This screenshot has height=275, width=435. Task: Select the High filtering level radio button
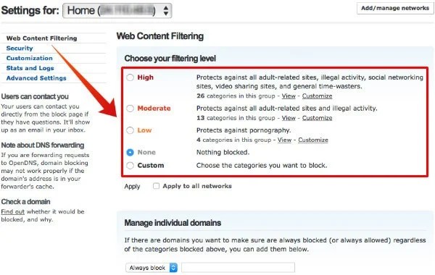coord(130,77)
